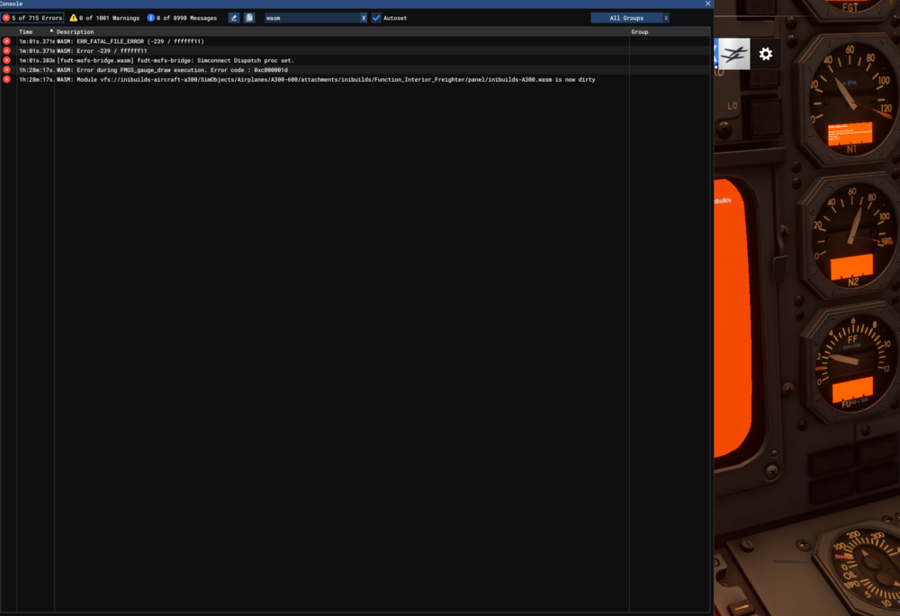Click the yellow warning triangle icon
The width and height of the screenshot is (900, 616).
72,17
